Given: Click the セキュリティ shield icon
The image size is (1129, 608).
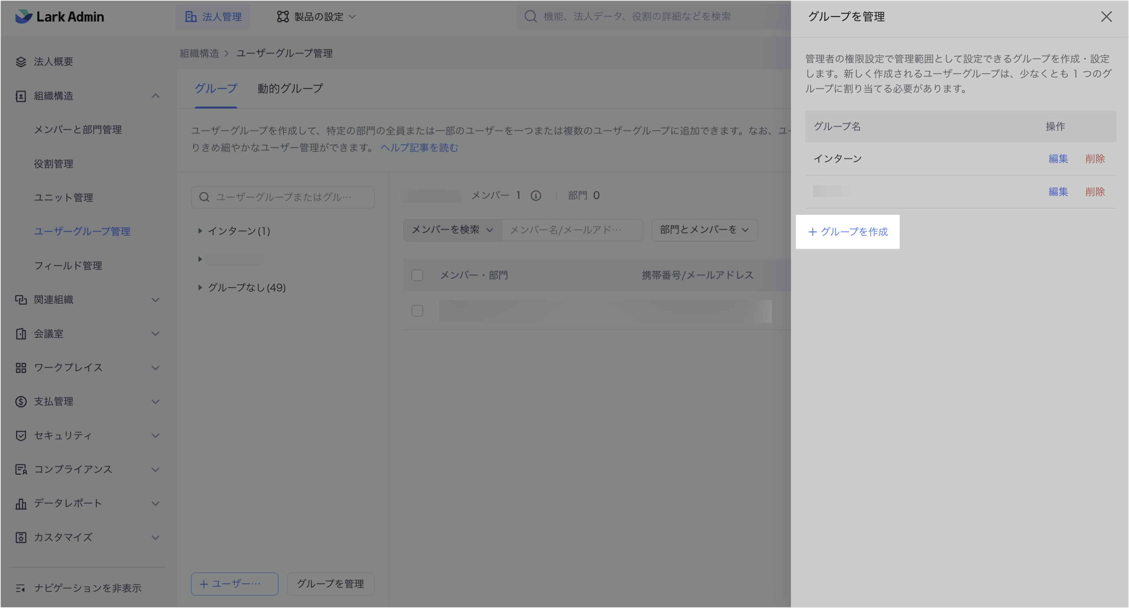Looking at the screenshot, I should (20, 436).
